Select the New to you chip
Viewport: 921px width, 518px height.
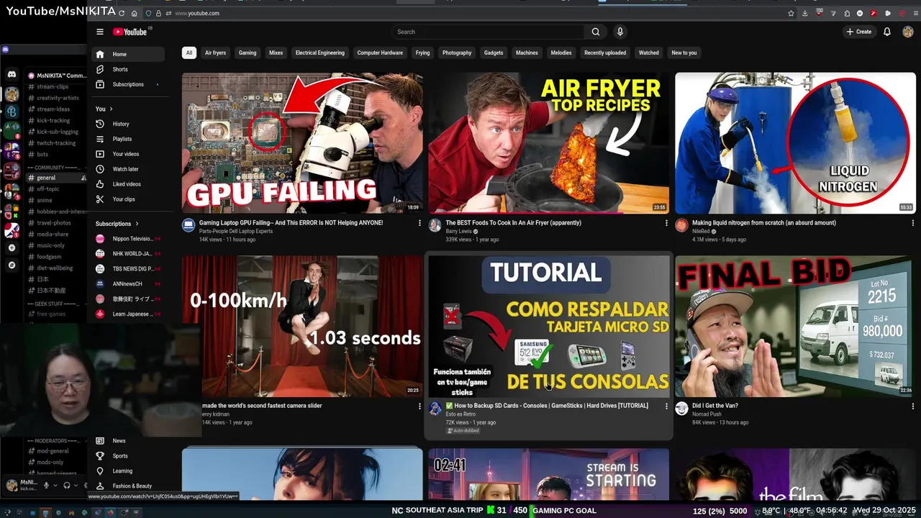[684, 53]
